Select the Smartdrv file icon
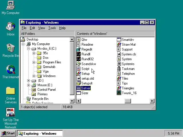The height and width of the screenshot is (137, 183). click(119, 39)
